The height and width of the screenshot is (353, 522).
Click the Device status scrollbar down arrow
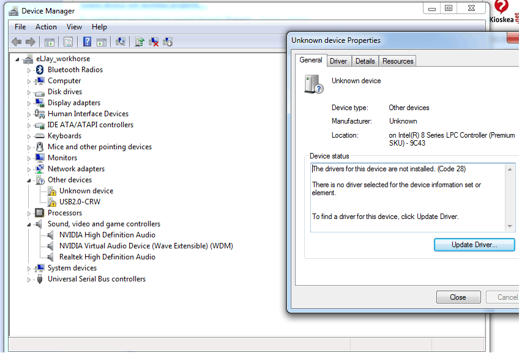[510, 226]
